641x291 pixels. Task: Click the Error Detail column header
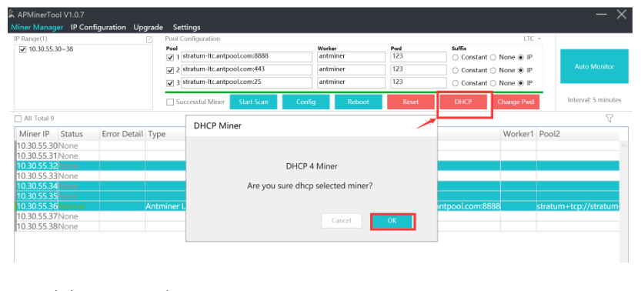pyautogui.click(x=122, y=134)
